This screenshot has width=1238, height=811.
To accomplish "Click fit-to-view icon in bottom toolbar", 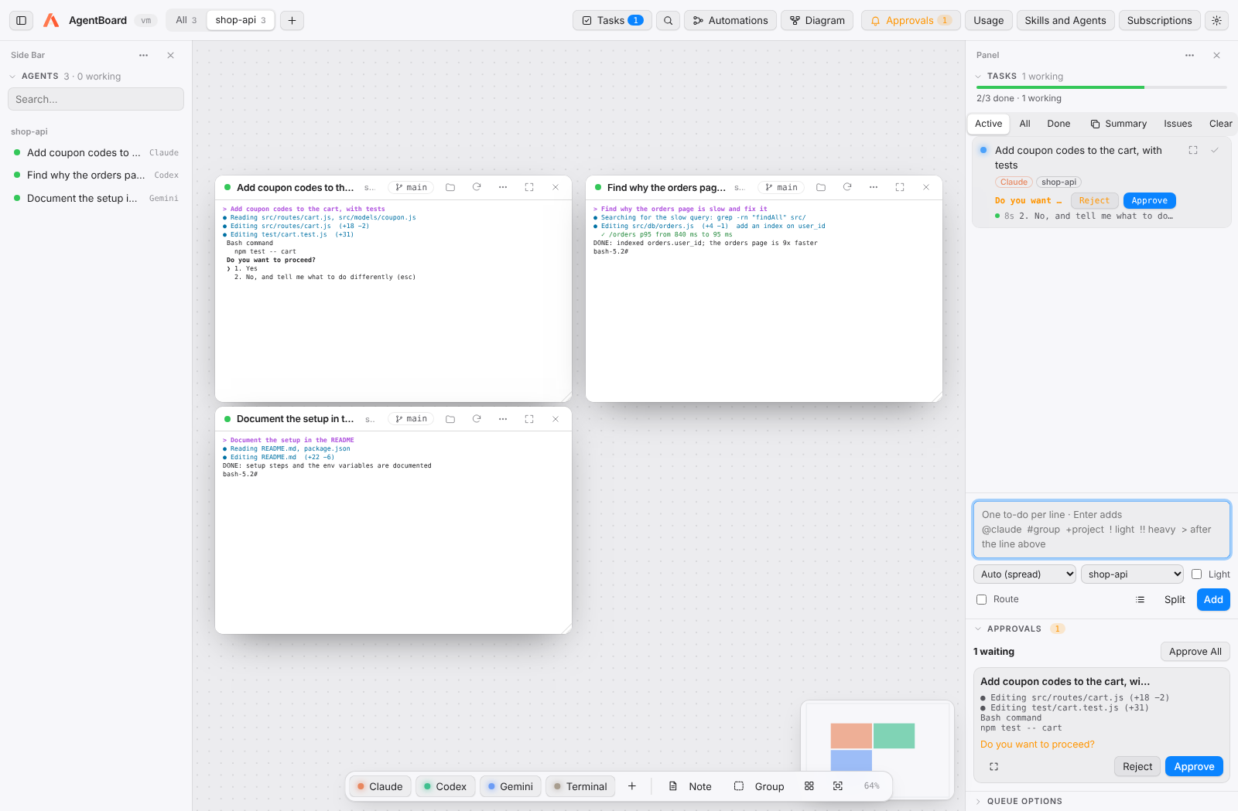I will coord(838,786).
